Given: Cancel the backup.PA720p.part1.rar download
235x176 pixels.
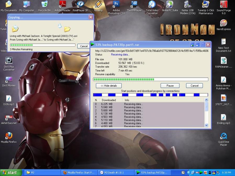Looking at the screenshot, I should pyautogui.click(x=194, y=86).
